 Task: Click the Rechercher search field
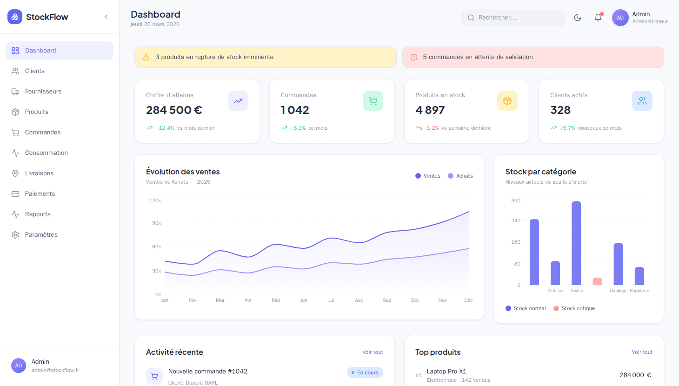[513, 17]
